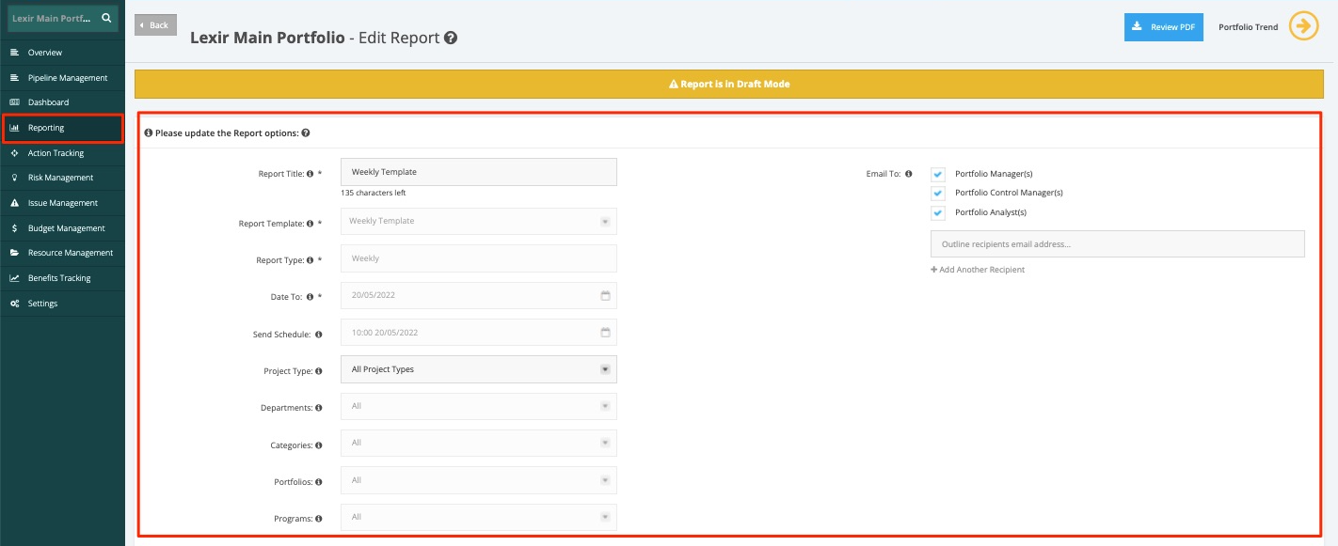Uncheck the Portfolio Manager(s) checkbox
This screenshot has height=546, width=1338.
point(938,174)
